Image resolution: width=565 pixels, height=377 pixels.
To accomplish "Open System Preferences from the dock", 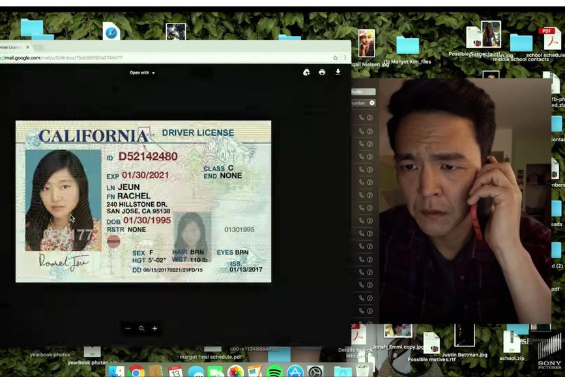I will pos(315,372).
